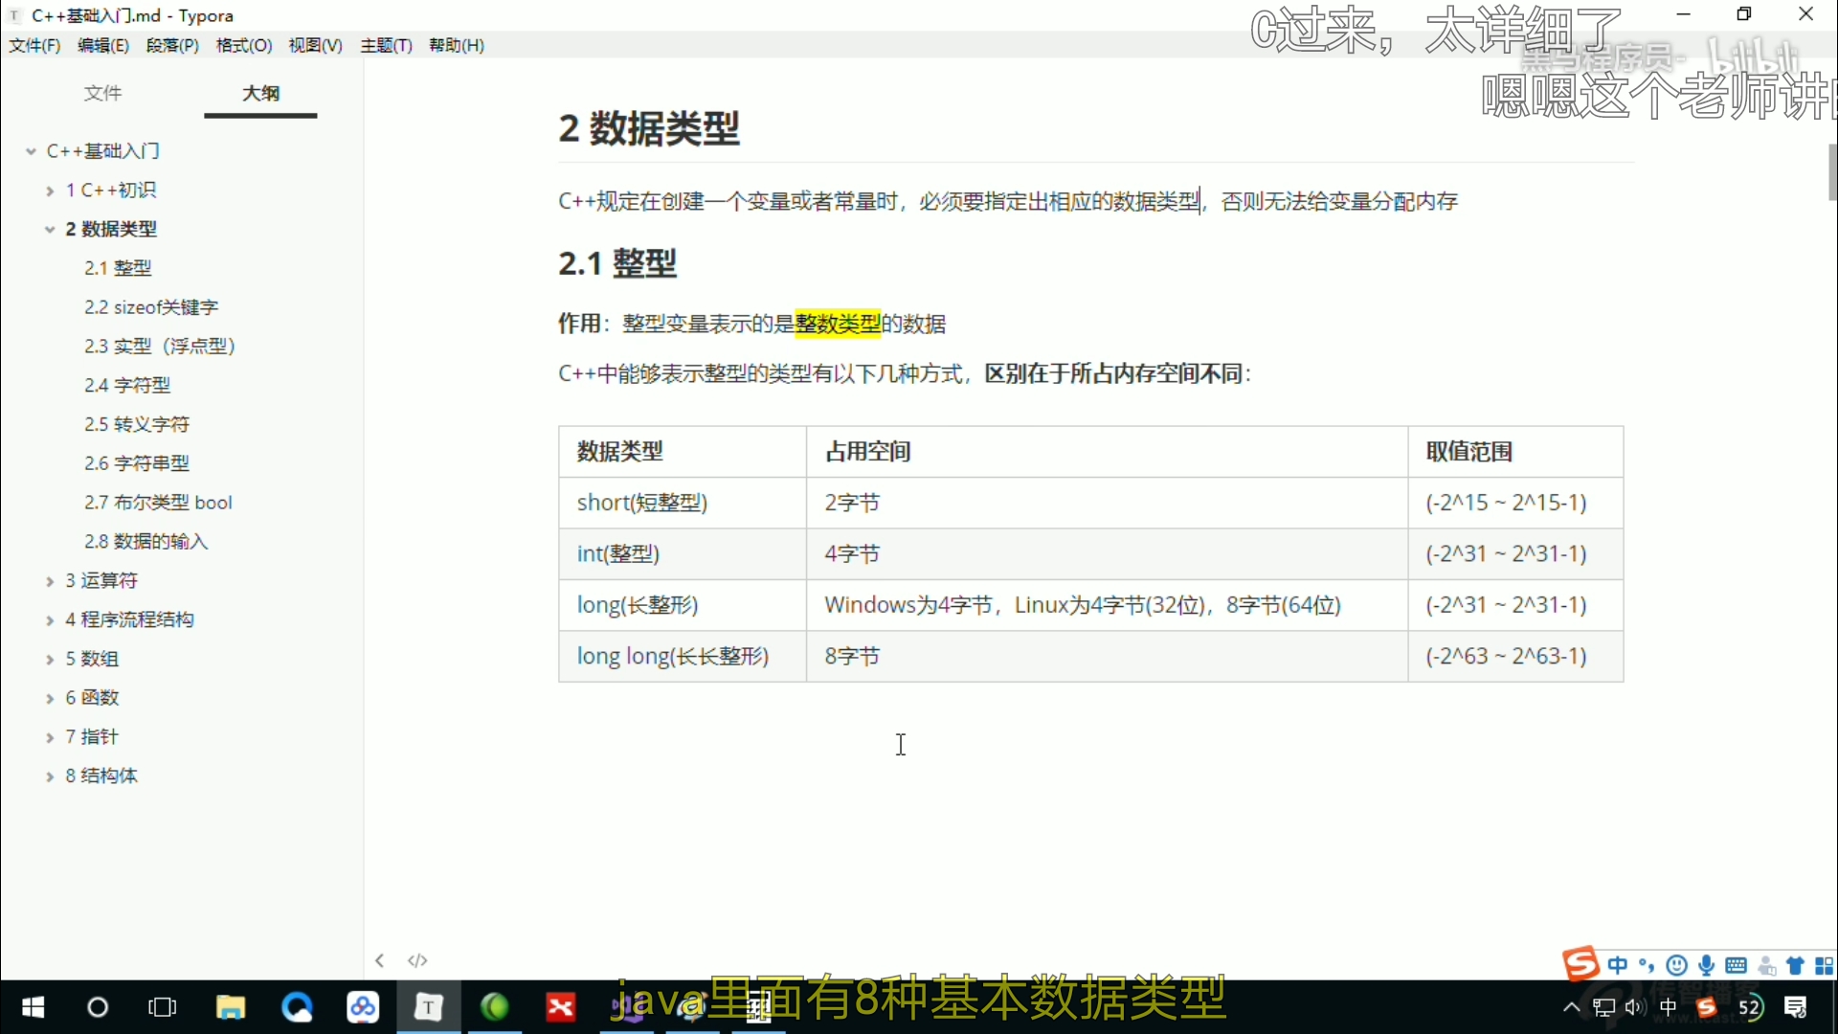This screenshot has height=1034, width=1838.
Task: Open source code mode via </> icon
Action: tap(418, 960)
